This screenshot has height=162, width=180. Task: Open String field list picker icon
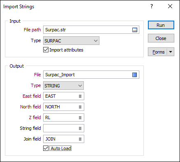[x=80, y=128]
